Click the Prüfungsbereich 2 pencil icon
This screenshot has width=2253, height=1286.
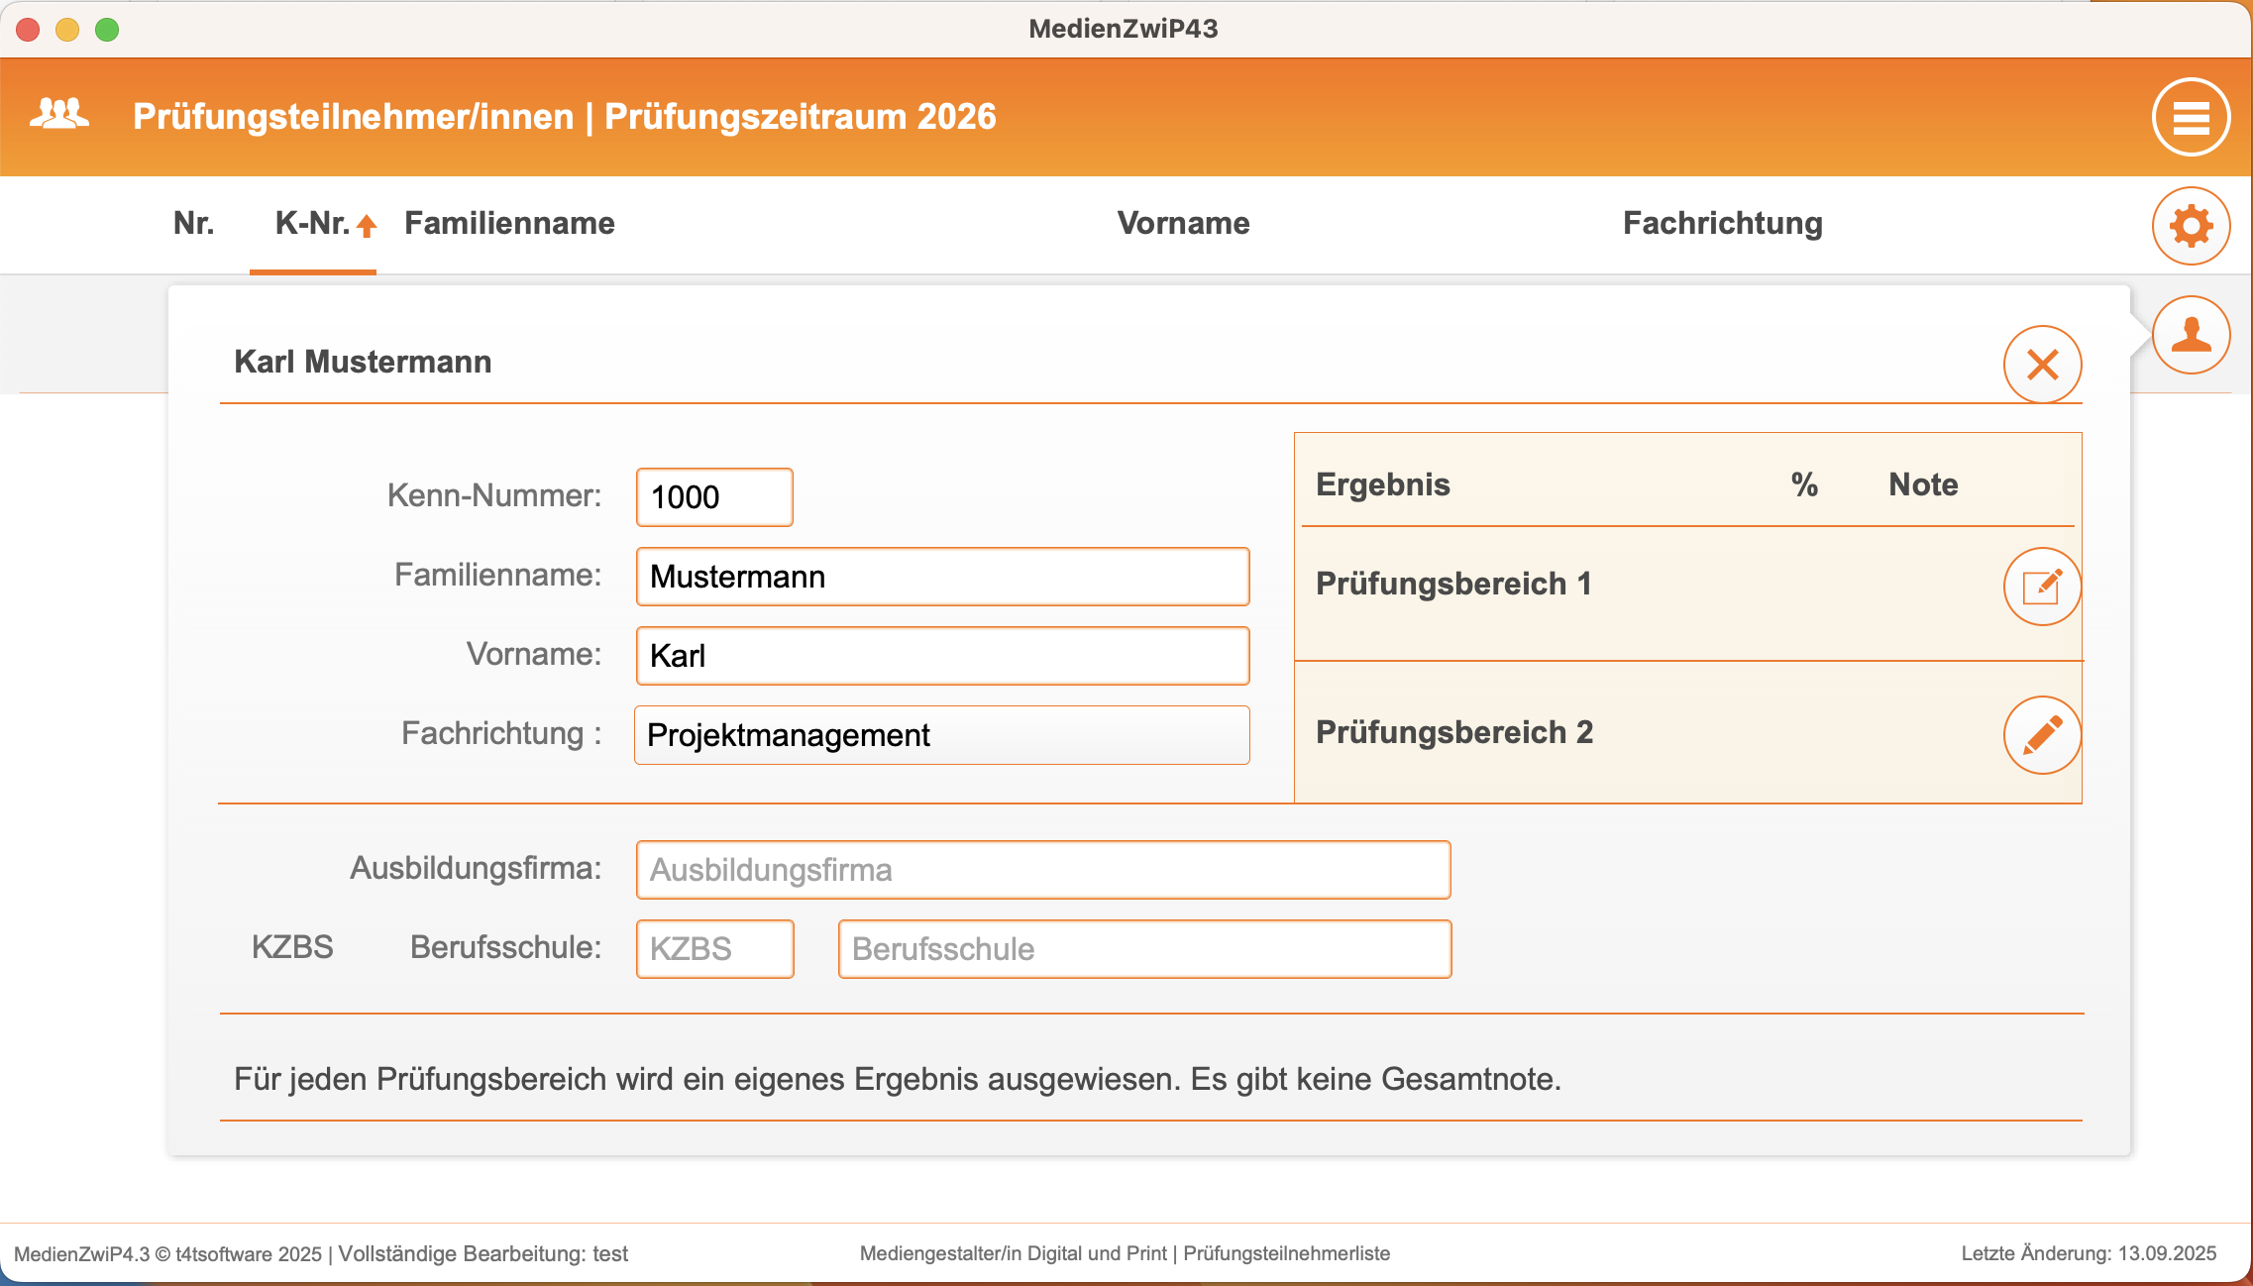click(x=2042, y=735)
